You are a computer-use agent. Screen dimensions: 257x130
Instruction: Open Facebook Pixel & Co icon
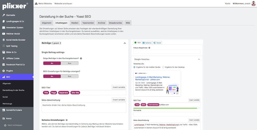click(4, 65)
